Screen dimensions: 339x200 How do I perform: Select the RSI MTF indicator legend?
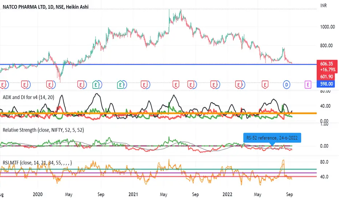37,163
